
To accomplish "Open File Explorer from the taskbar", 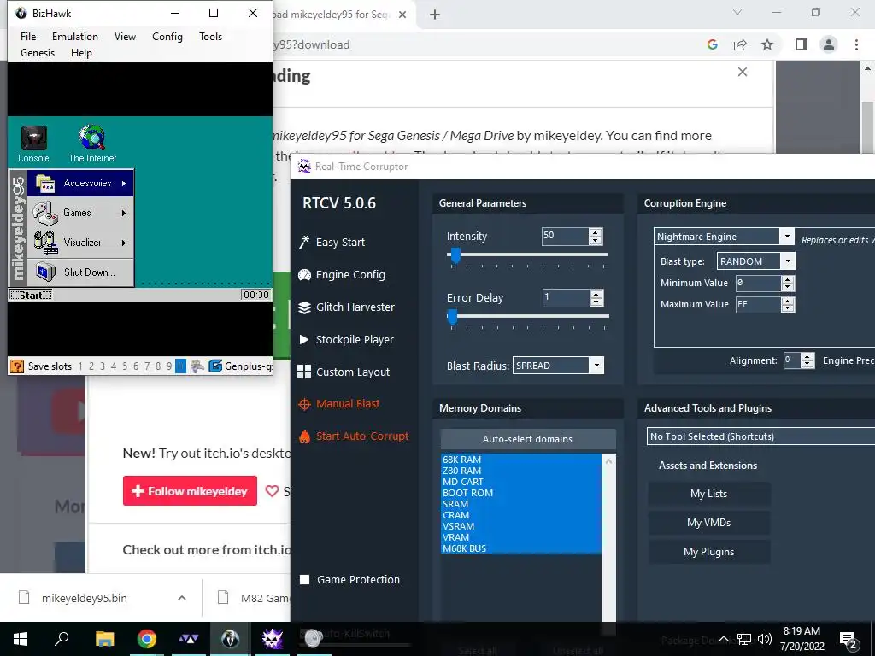I will coord(104,639).
